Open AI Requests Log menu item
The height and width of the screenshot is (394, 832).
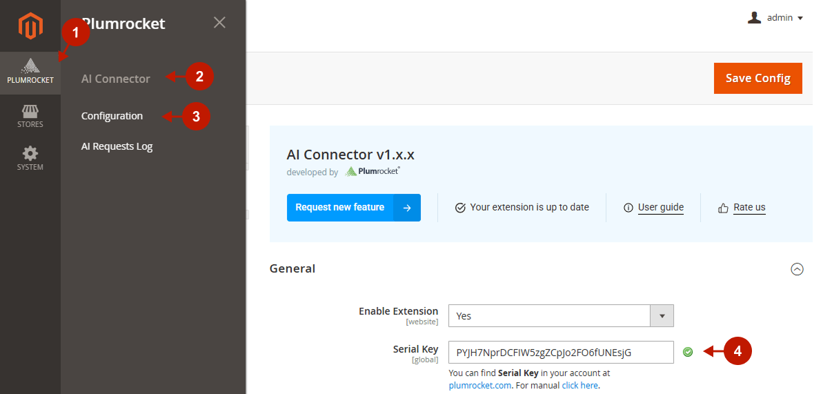point(117,146)
